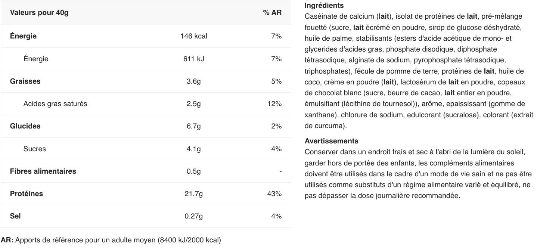This screenshot has width=537, height=248.
Task: Click the 611 kJ energy value
Action: point(193,59)
